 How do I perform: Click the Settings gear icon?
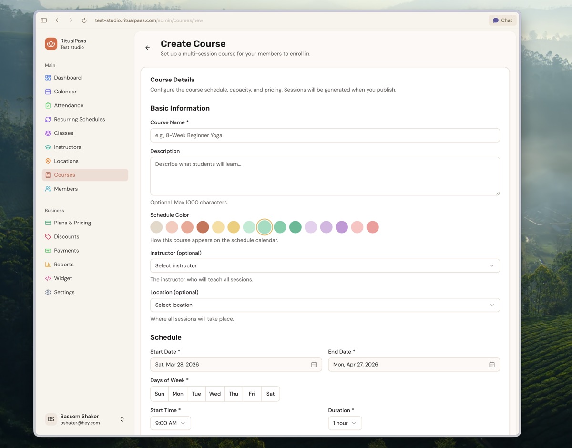48,292
